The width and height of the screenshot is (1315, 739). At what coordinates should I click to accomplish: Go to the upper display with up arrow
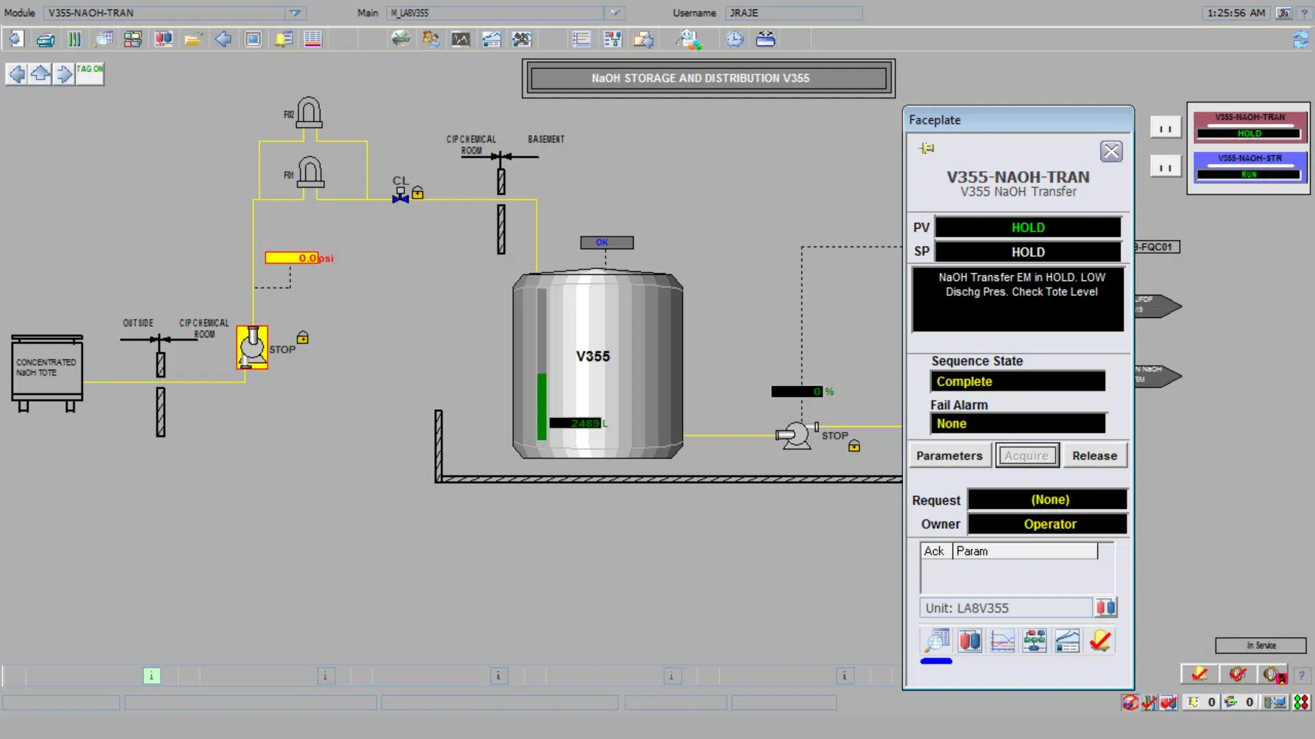click(40, 73)
